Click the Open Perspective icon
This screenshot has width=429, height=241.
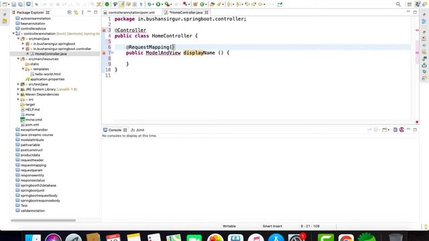[x=410, y=4]
